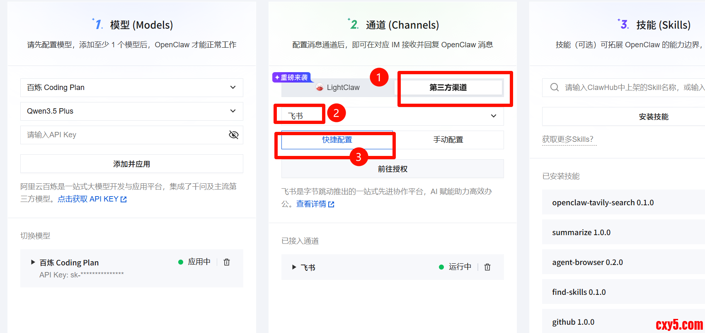This screenshot has width=705, height=333.
Task: Expand the 飞书 connected channel entry
Action: tap(294, 267)
